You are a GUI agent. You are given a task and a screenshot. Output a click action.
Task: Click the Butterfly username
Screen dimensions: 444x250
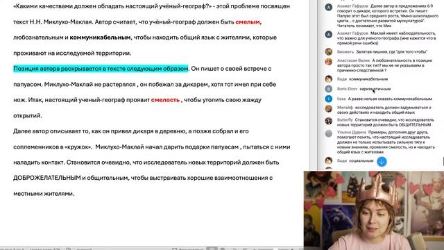345,120
